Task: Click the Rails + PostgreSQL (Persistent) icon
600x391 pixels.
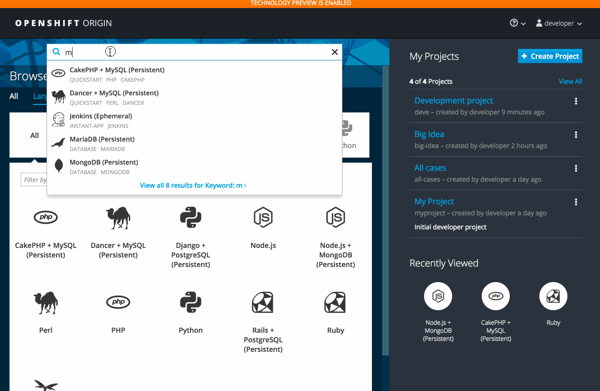Action: point(263,302)
